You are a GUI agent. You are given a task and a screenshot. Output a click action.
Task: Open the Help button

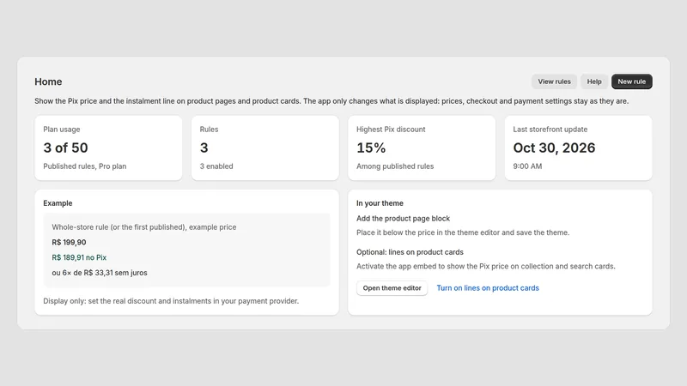(x=594, y=81)
